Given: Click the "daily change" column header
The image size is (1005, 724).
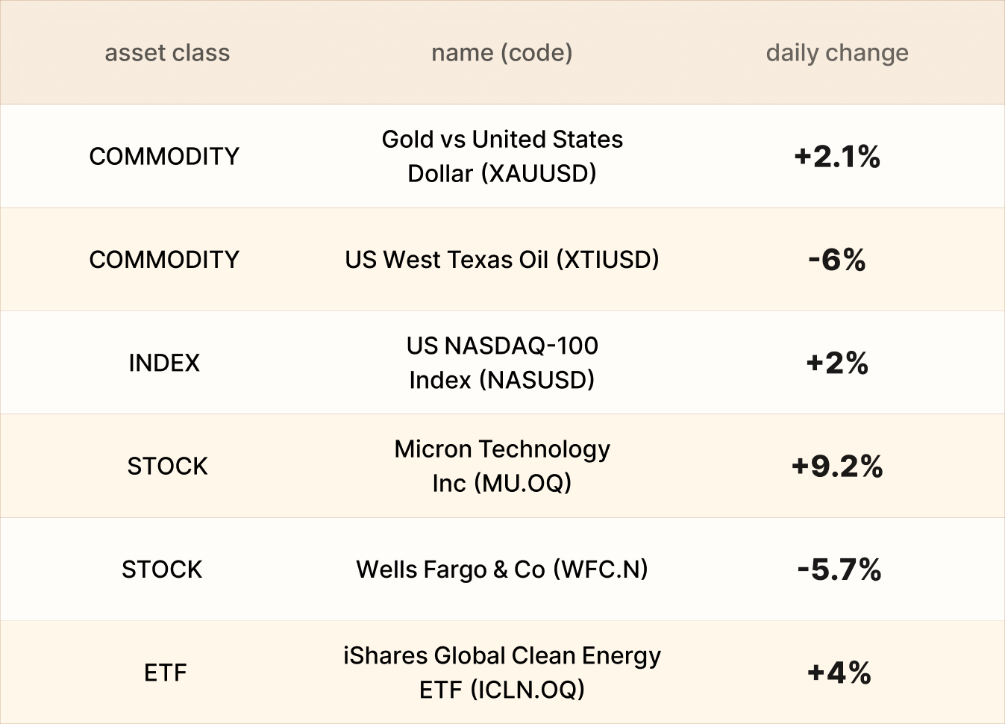Looking at the screenshot, I should click(837, 53).
